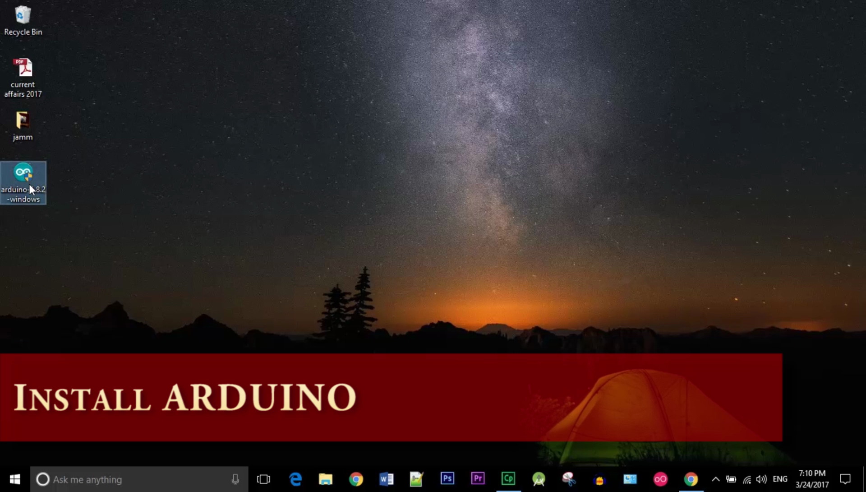Open Task View from the taskbar
866x492 pixels.
263,479
